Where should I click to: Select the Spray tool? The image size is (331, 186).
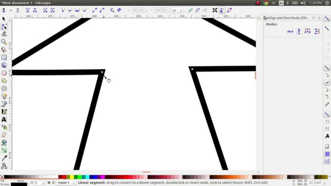coord(4,127)
